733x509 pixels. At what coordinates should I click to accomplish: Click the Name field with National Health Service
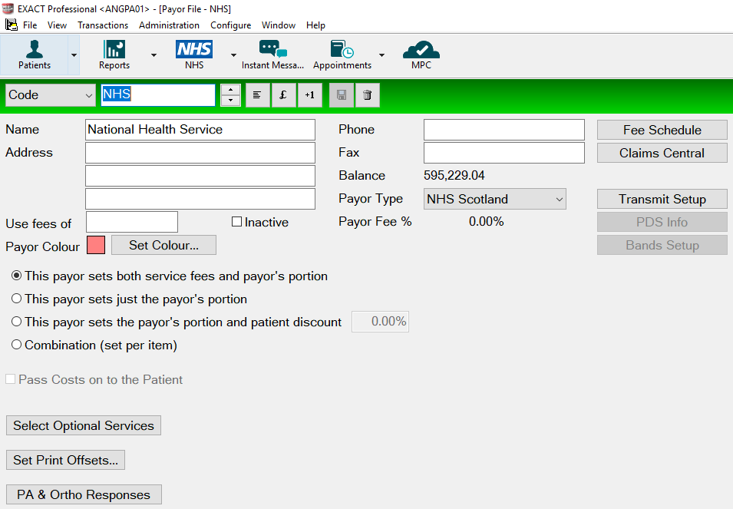(x=200, y=130)
